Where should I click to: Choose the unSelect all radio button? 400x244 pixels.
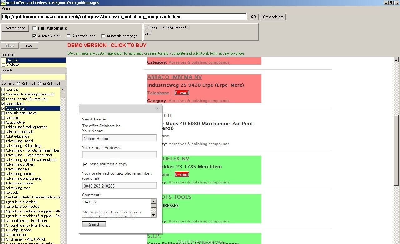[40, 84]
